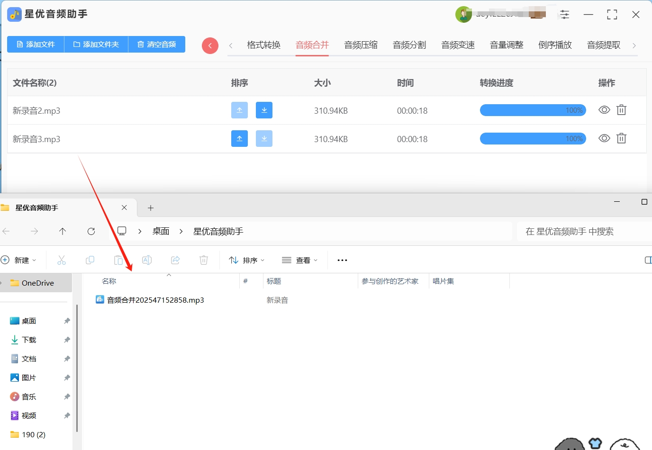
Task: Go forward in File Explorer
Action: click(x=34, y=231)
